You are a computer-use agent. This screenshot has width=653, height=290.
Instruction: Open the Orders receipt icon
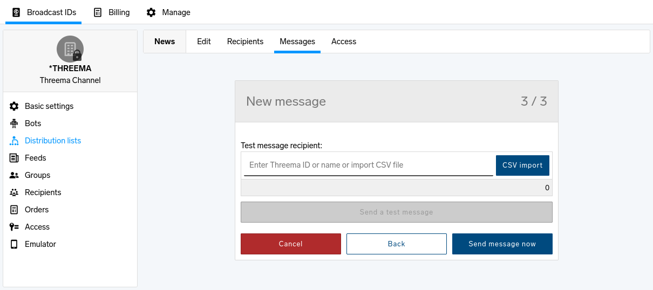(15, 210)
